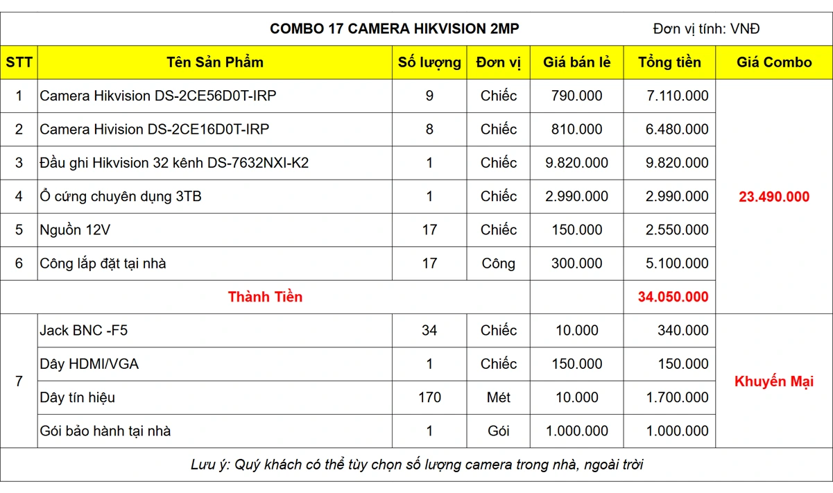This screenshot has width=833, height=493.
Task: Click the Đơn vị tính: VNĐ label
Action: pos(706,28)
